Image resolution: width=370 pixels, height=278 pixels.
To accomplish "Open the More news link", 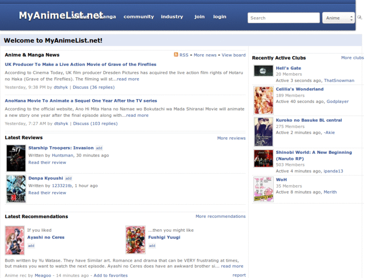I will 205,55.
